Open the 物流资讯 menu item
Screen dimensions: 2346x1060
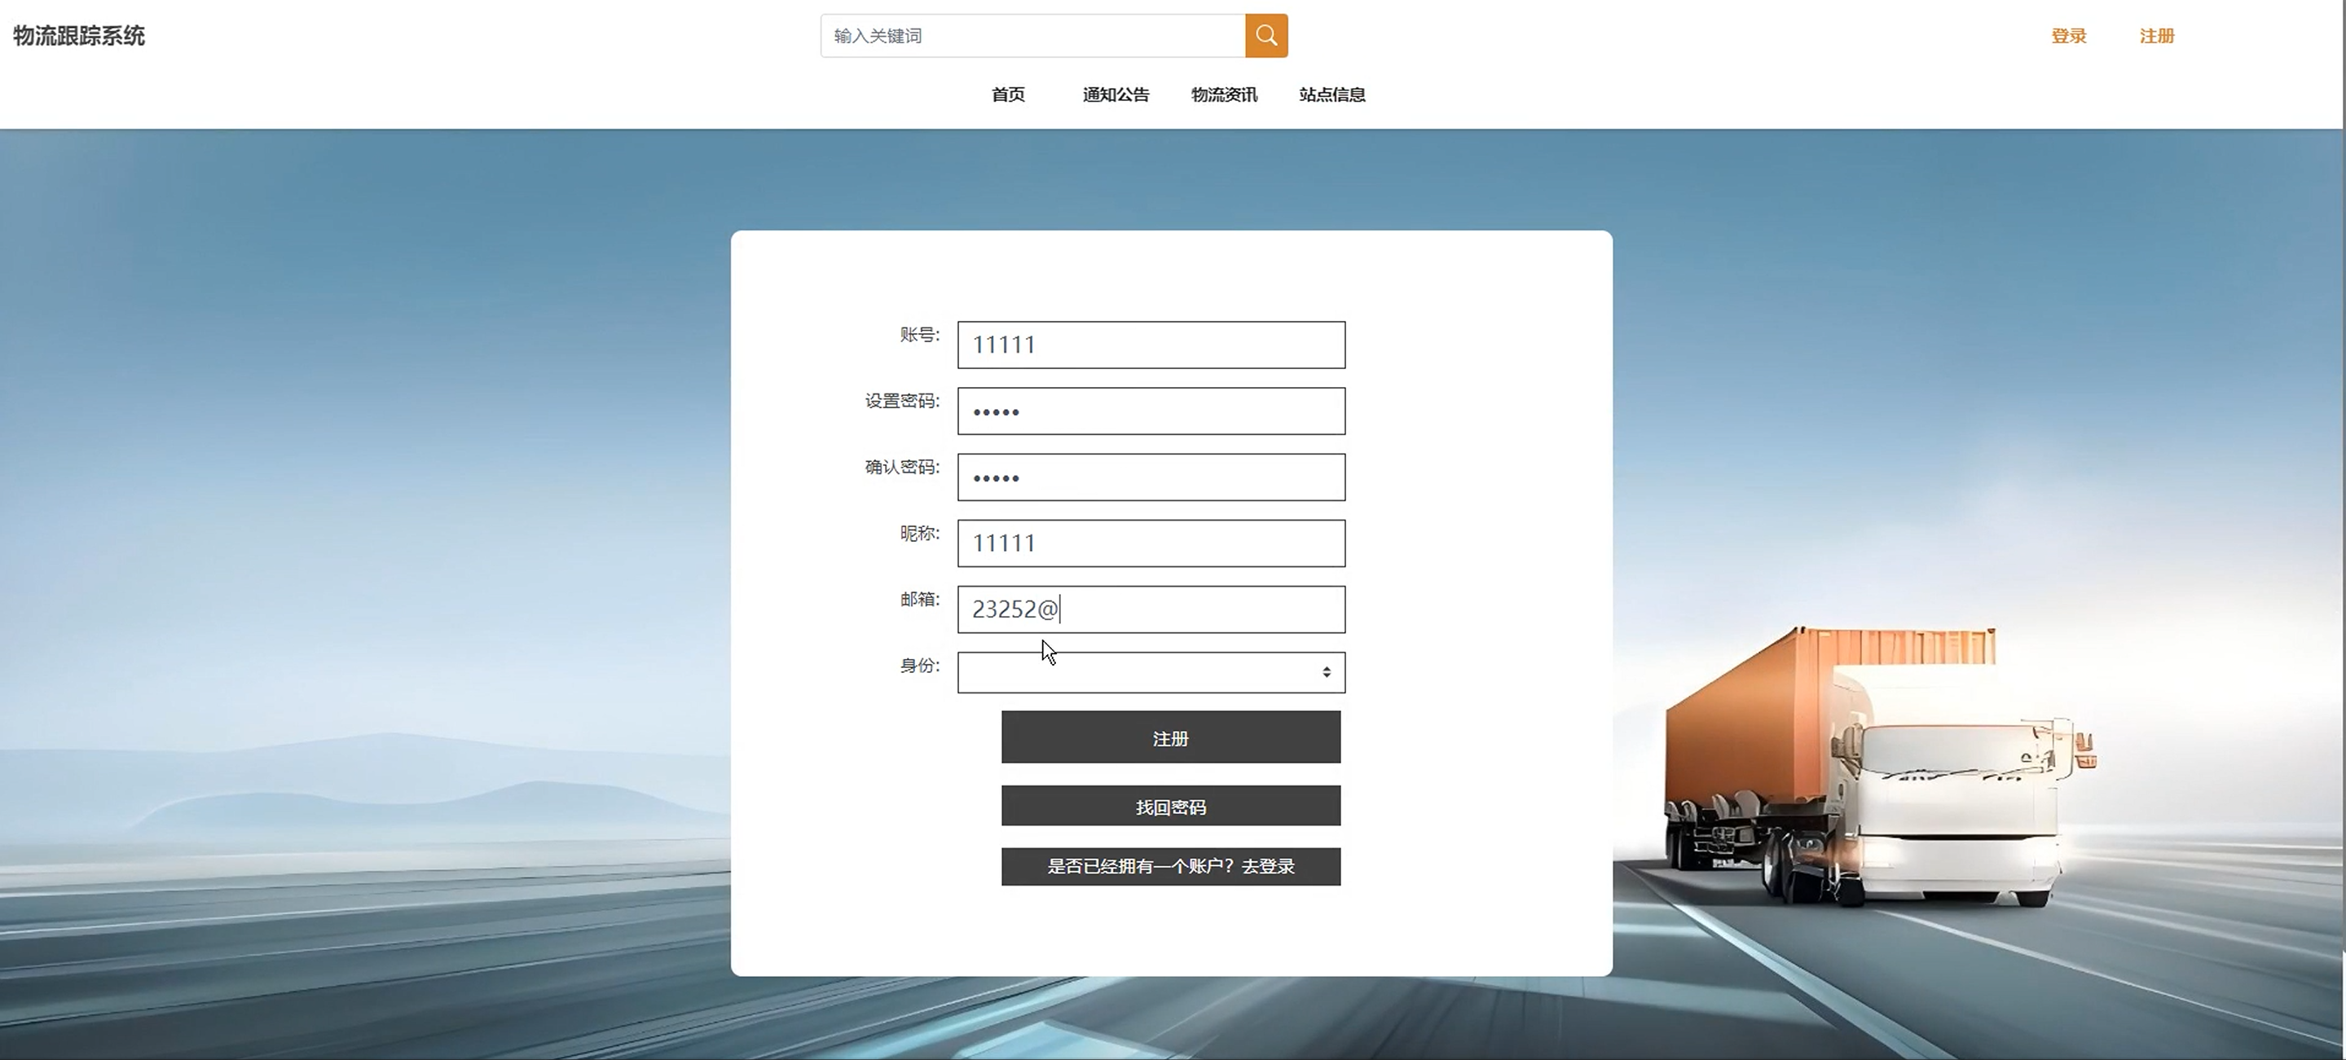point(1223,95)
